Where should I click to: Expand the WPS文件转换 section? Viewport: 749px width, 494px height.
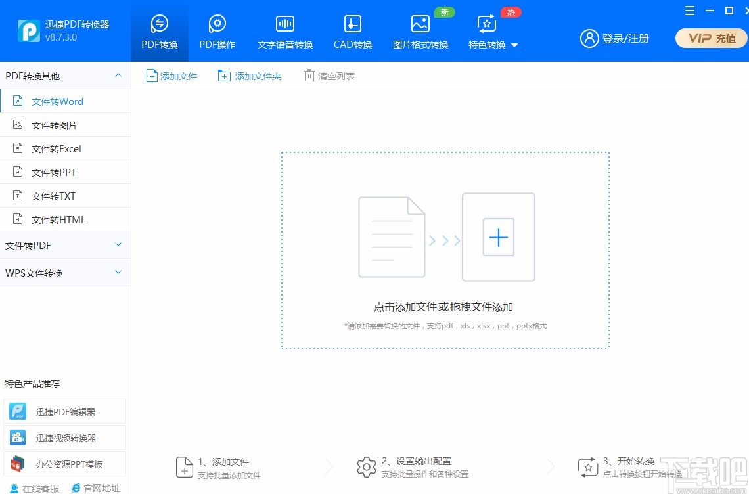[66, 273]
